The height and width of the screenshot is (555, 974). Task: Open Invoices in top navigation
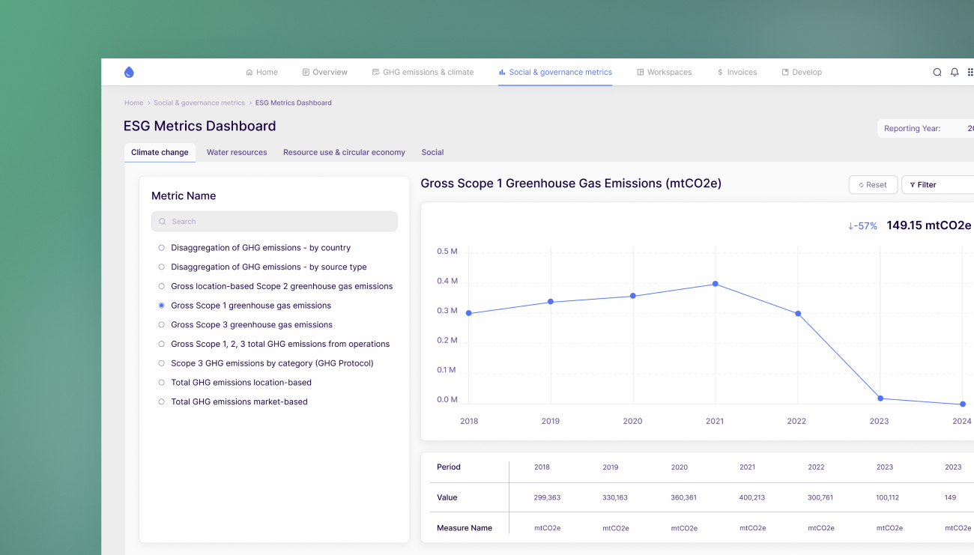tap(736, 72)
